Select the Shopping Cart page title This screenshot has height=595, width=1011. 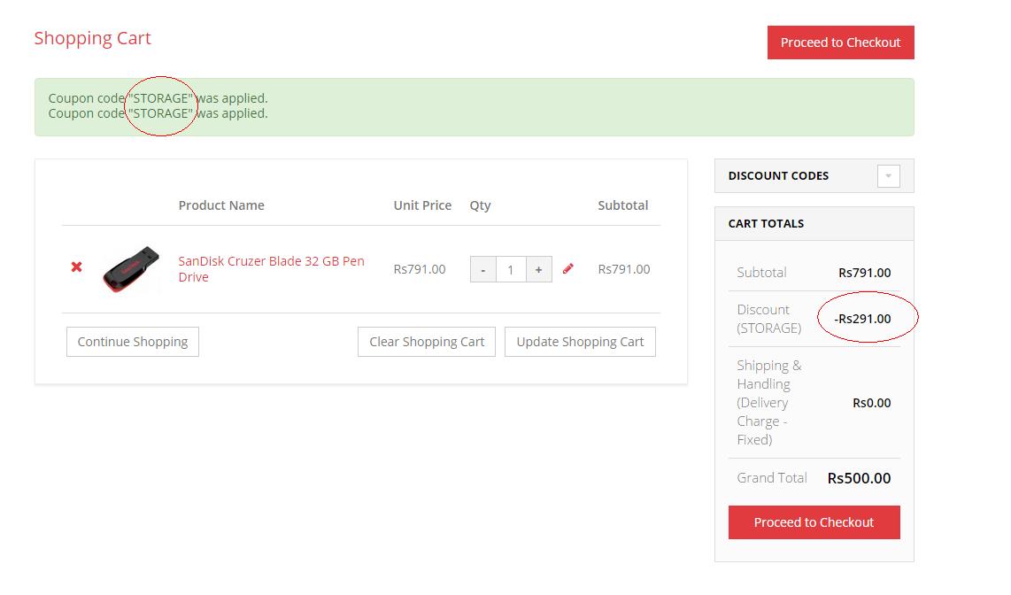coord(93,38)
